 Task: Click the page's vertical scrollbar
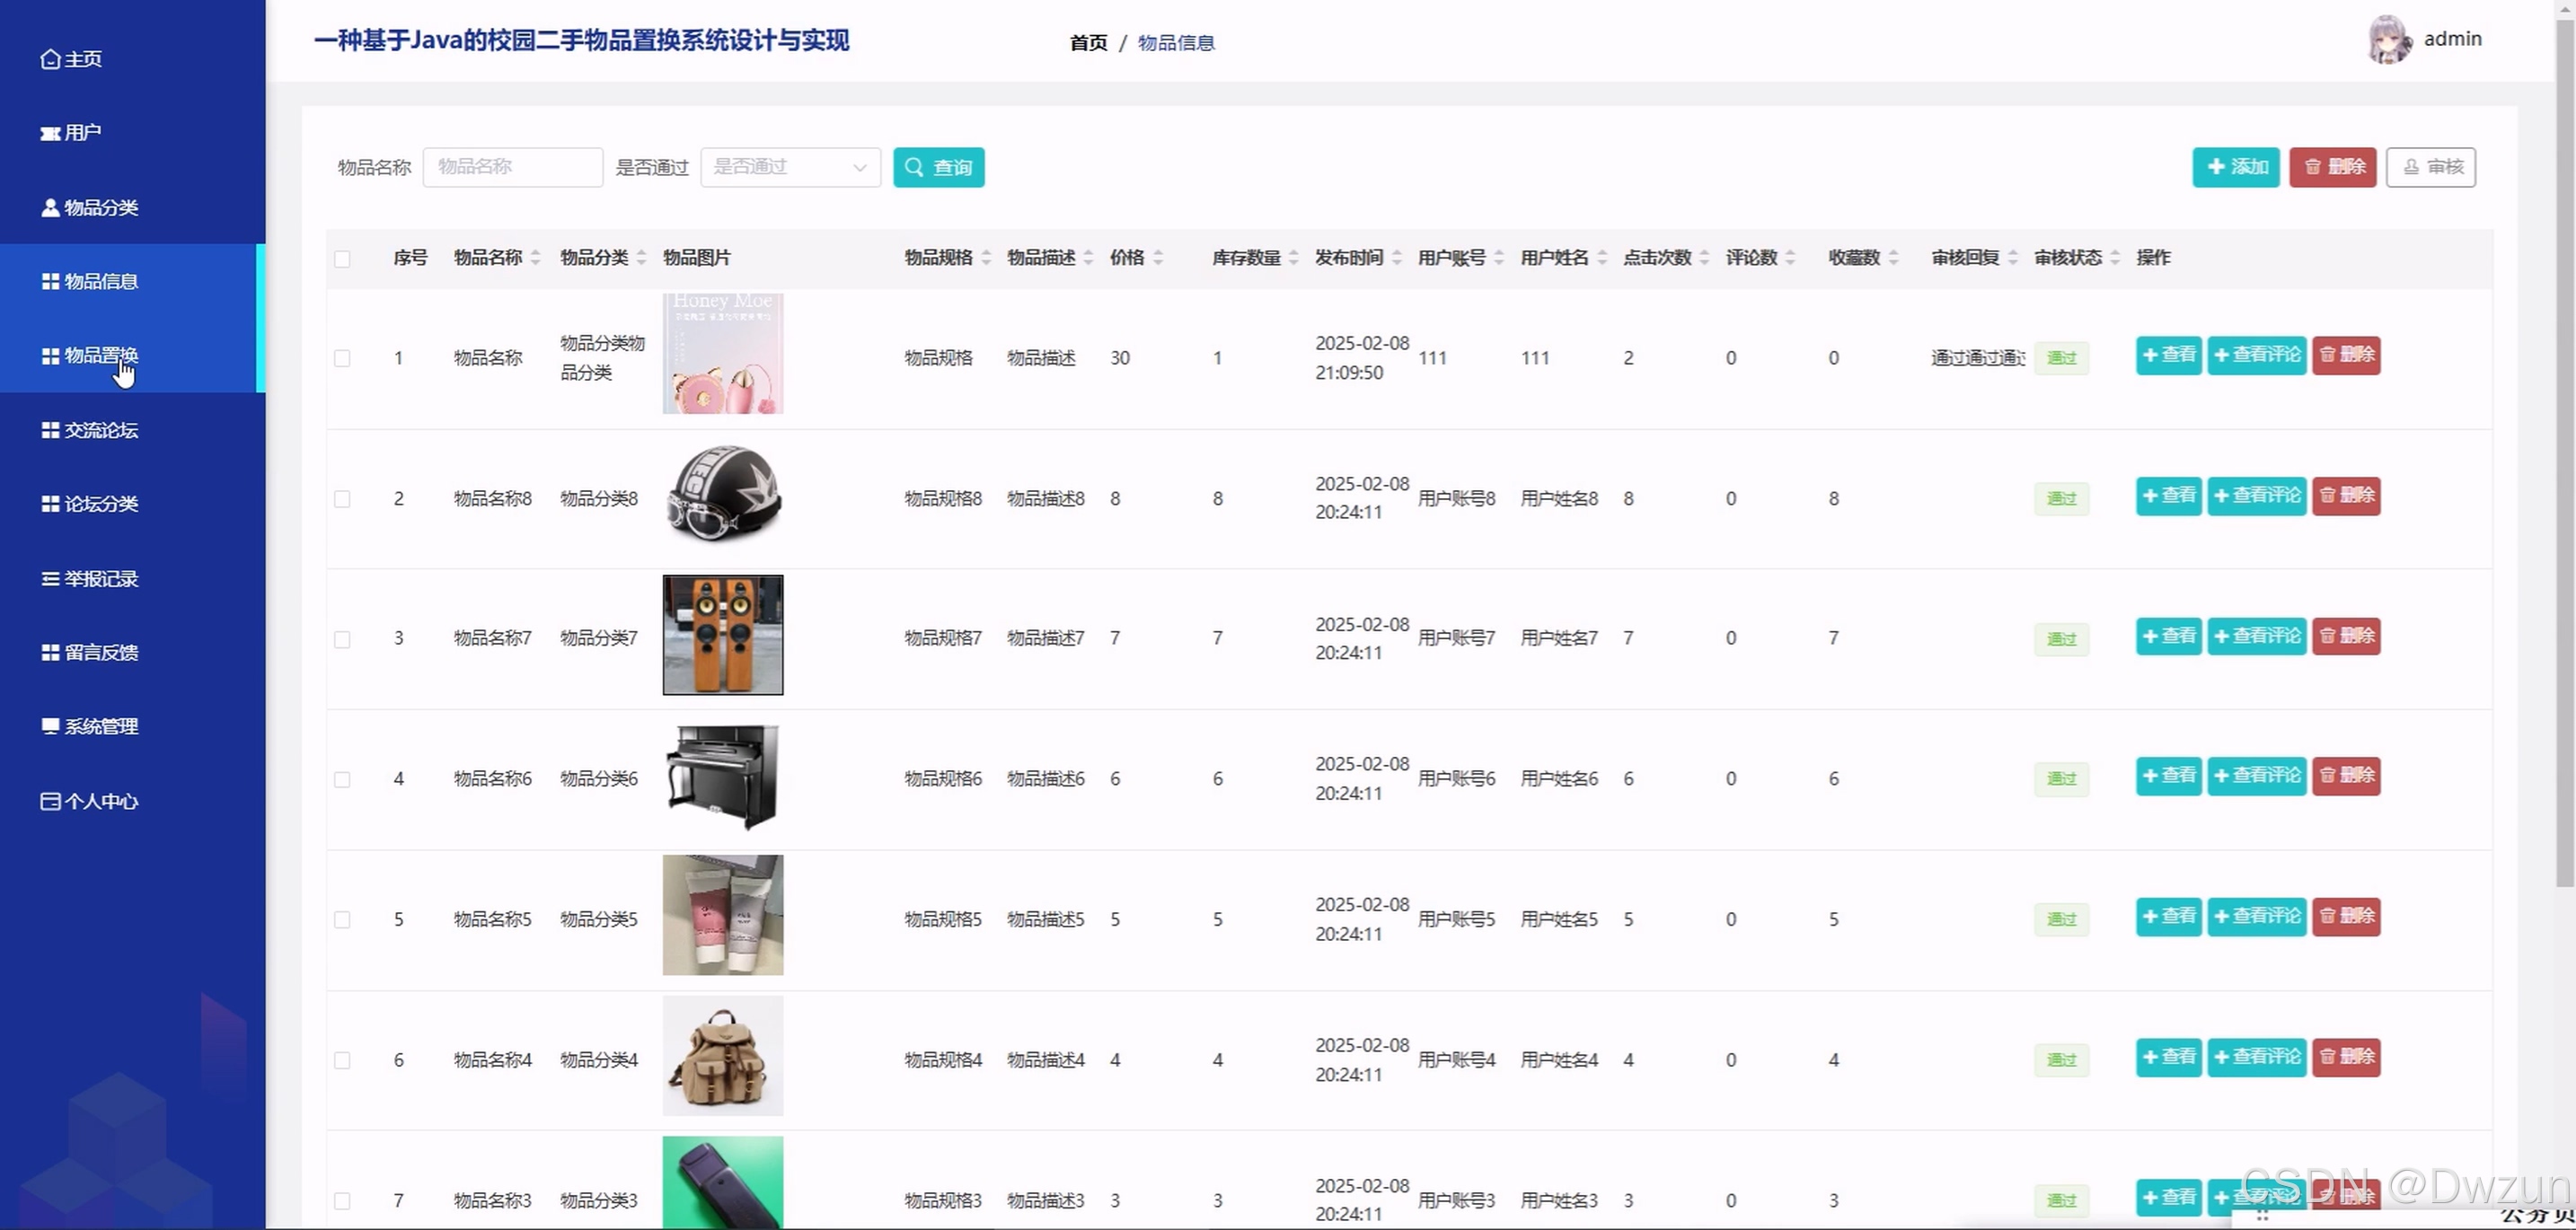pyautogui.click(x=2564, y=450)
